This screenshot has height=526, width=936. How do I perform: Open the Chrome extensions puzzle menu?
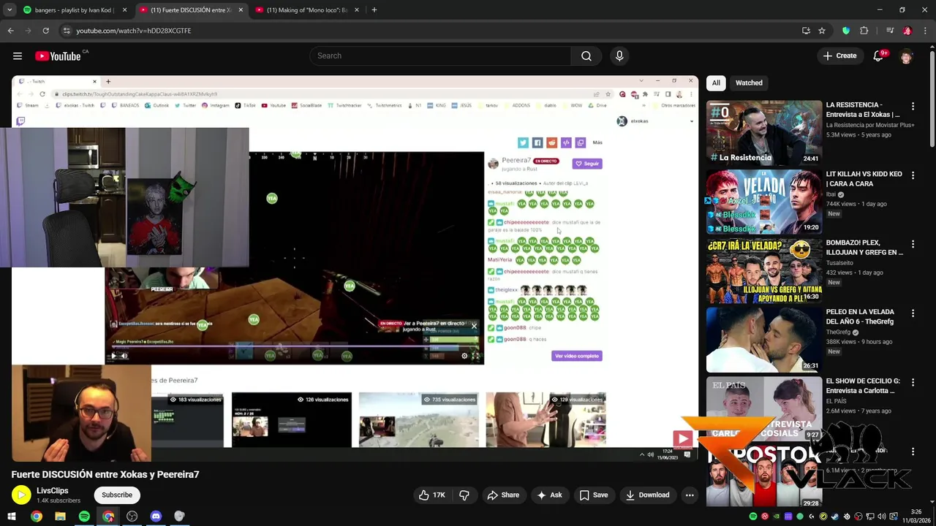(864, 31)
